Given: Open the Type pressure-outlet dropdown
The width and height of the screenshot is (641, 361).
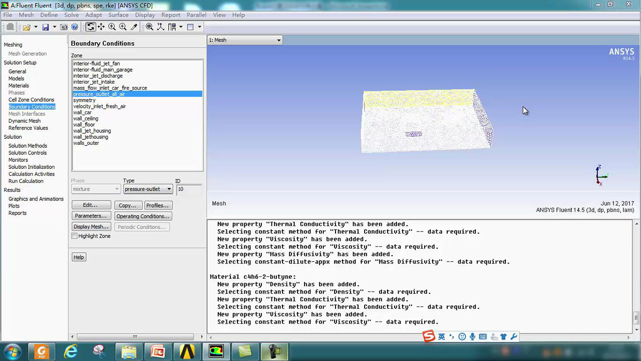Looking at the screenshot, I should pyautogui.click(x=148, y=189).
